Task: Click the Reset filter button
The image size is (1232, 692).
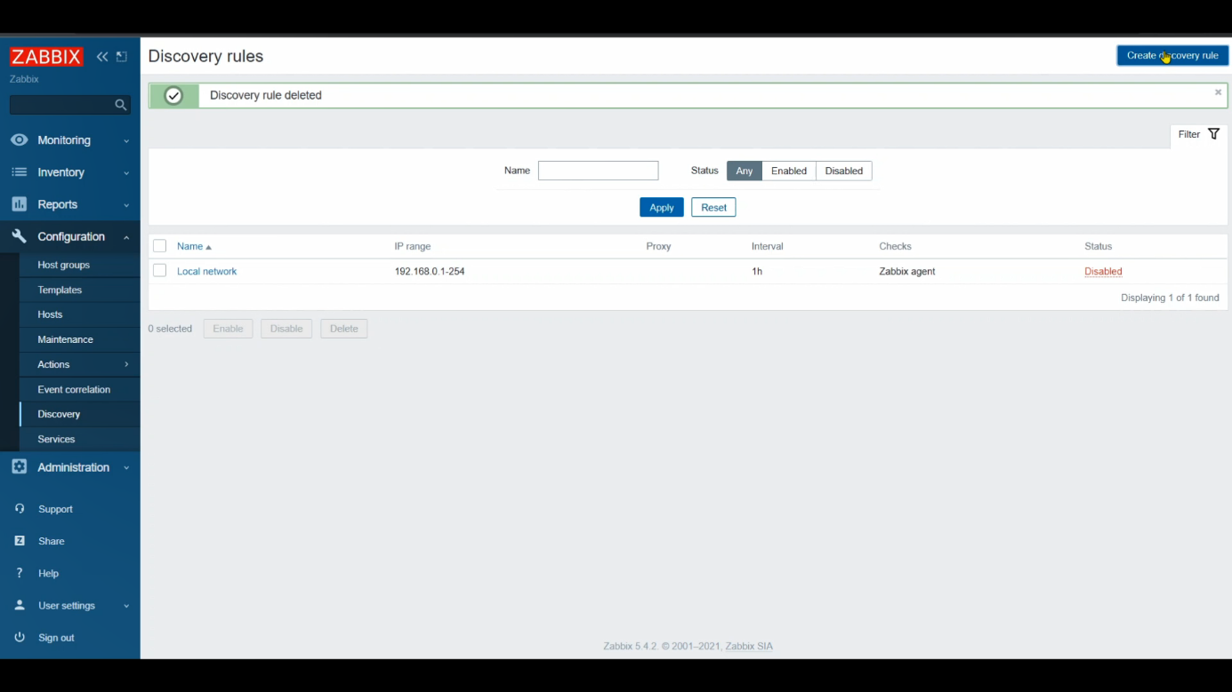Action: (713, 207)
